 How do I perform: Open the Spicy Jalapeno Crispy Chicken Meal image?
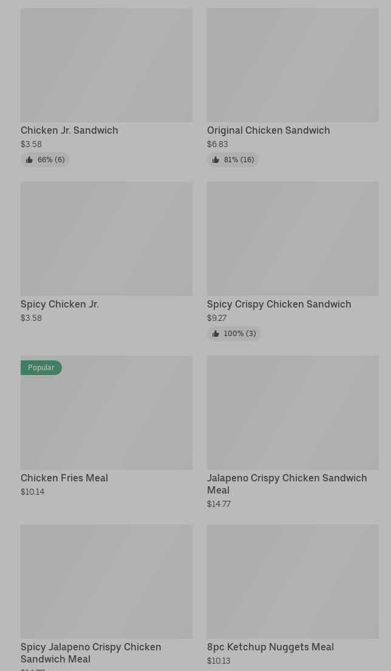(x=106, y=582)
